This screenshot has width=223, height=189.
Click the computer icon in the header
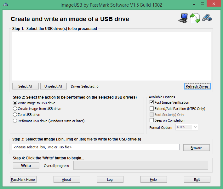click(x=183, y=18)
